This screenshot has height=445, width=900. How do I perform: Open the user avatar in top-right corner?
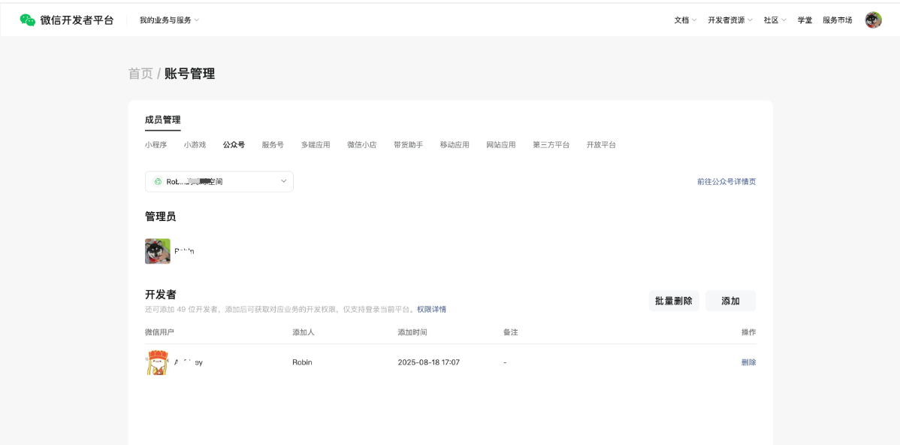(x=873, y=20)
